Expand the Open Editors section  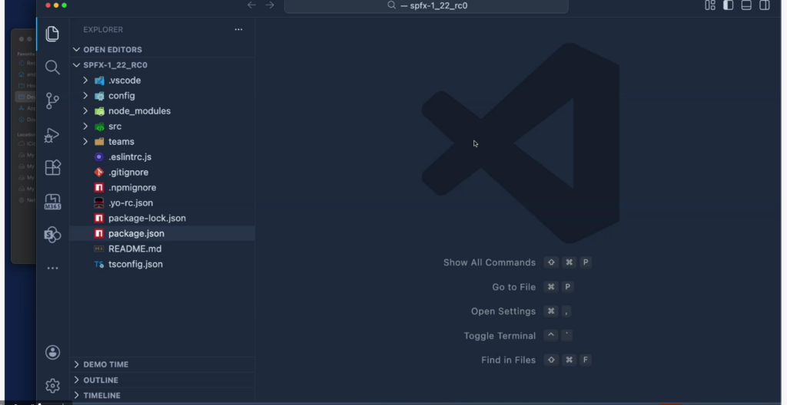(x=162, y=50)
